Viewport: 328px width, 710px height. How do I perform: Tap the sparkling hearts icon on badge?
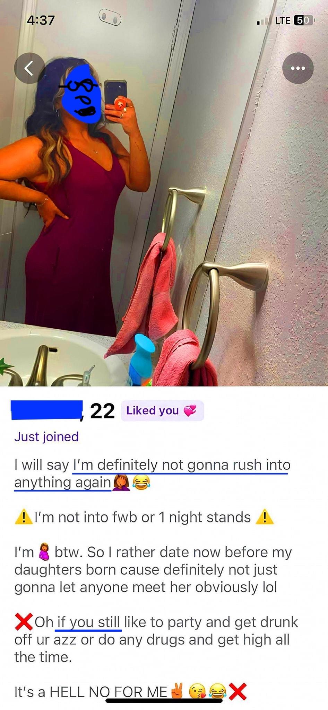click(190, 411)
